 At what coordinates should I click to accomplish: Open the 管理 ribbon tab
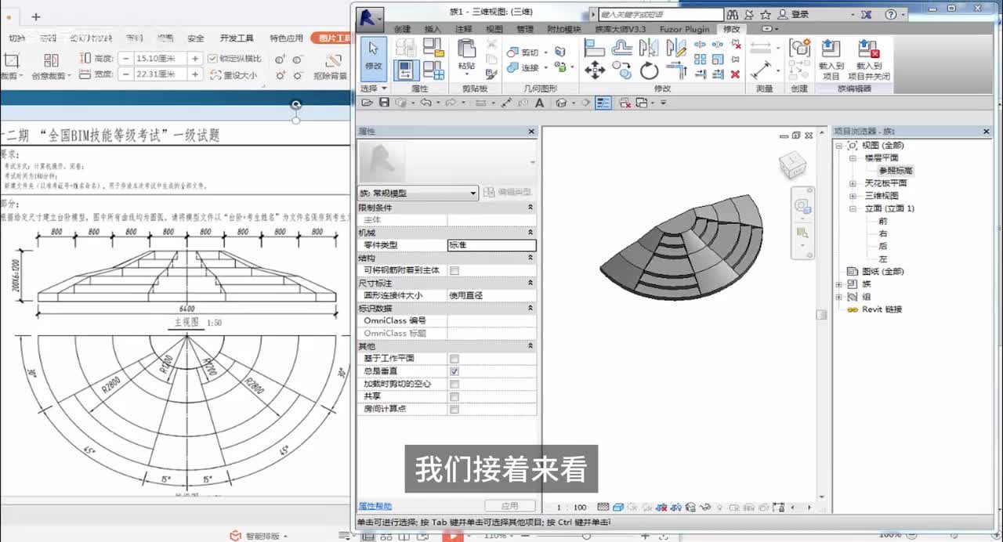524,29
